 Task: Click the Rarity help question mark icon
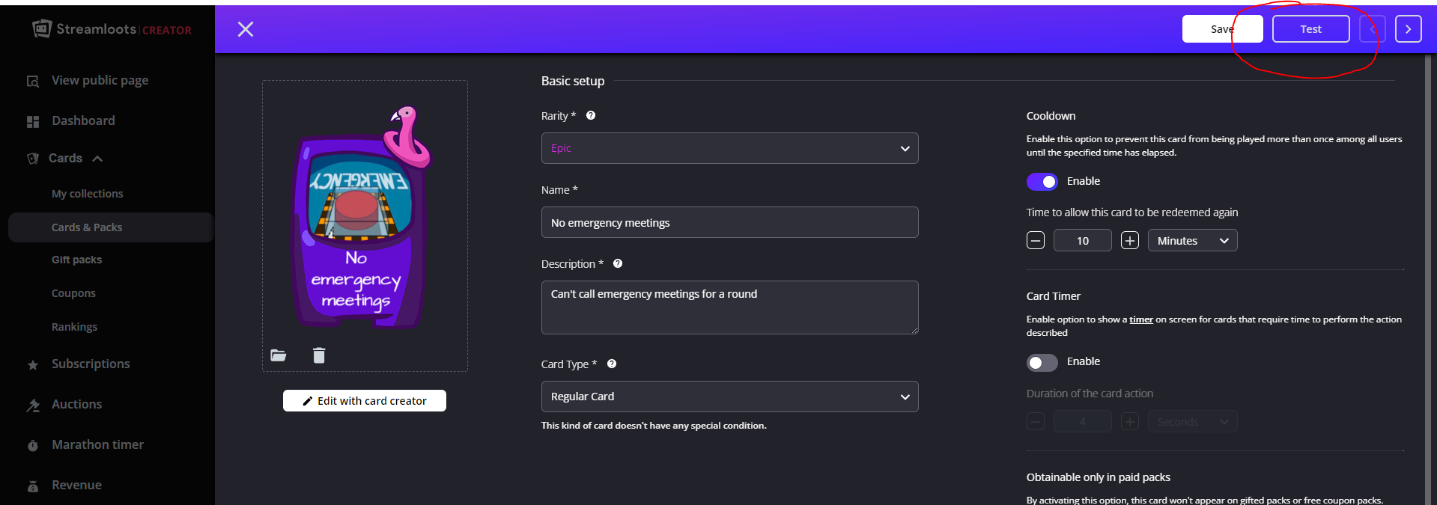tap(591, 115)
